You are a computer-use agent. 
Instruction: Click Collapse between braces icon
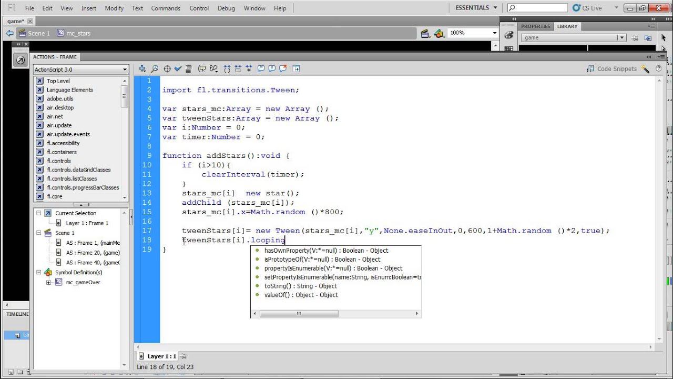[x=227, y=68]
